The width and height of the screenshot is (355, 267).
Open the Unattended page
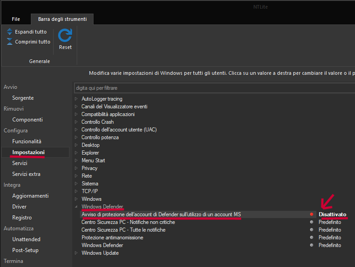26,239
